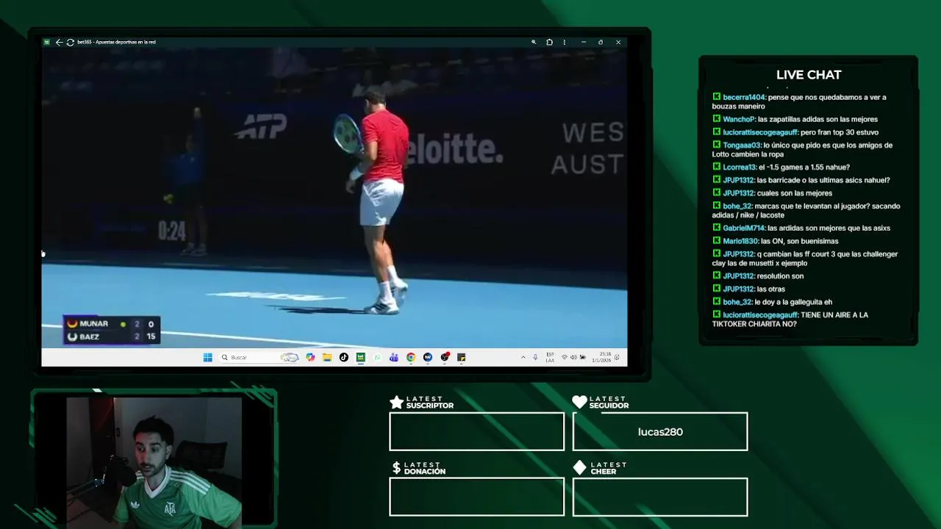This screenshot has width=941, height=529.
Task: Click the bet365 app logo icon in title bar
Action: [x=46, y=42]
